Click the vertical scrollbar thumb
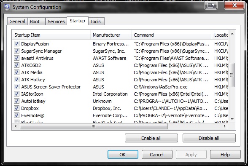The height and width of the screenshot is (166, 248). (232, 75)
